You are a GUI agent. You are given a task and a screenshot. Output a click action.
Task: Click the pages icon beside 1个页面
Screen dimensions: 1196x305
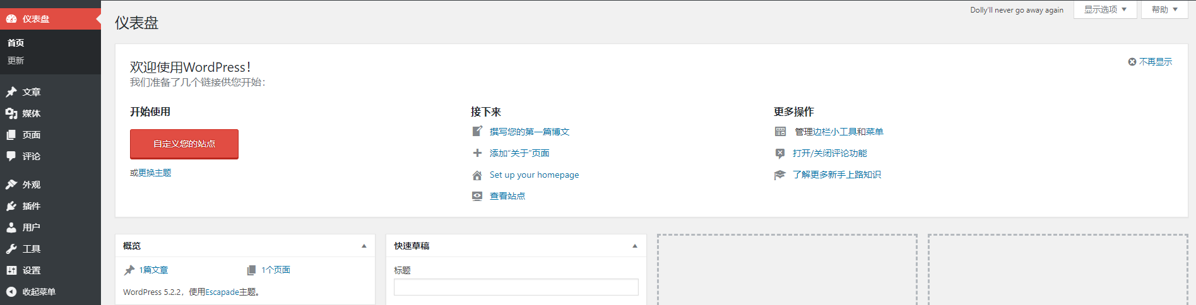(x=251, y=270)
